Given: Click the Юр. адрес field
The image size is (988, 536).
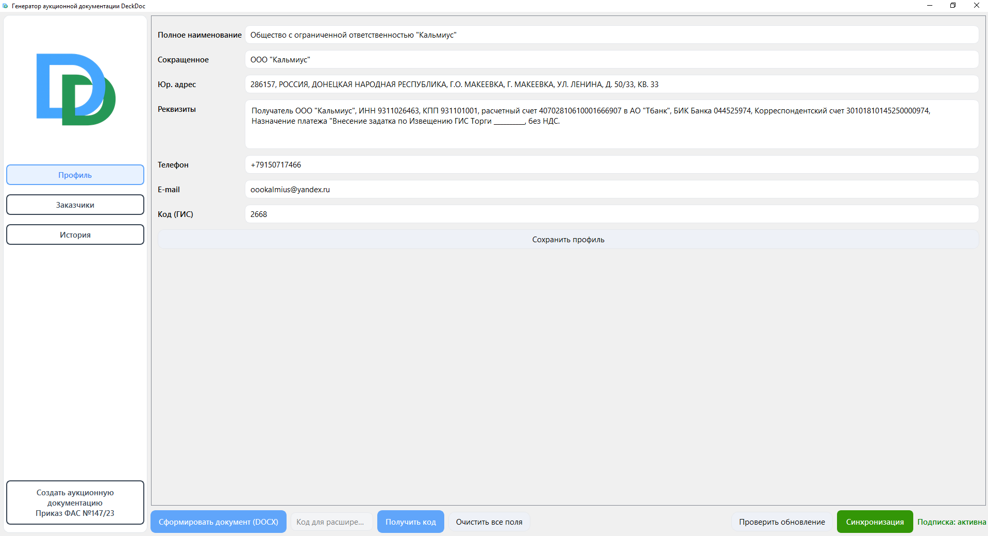Looking at the screenshot, I should (x=567, y=84).
